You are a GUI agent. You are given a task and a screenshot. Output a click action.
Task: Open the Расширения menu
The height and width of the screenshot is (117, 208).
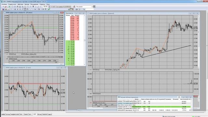tap(34, 4)
